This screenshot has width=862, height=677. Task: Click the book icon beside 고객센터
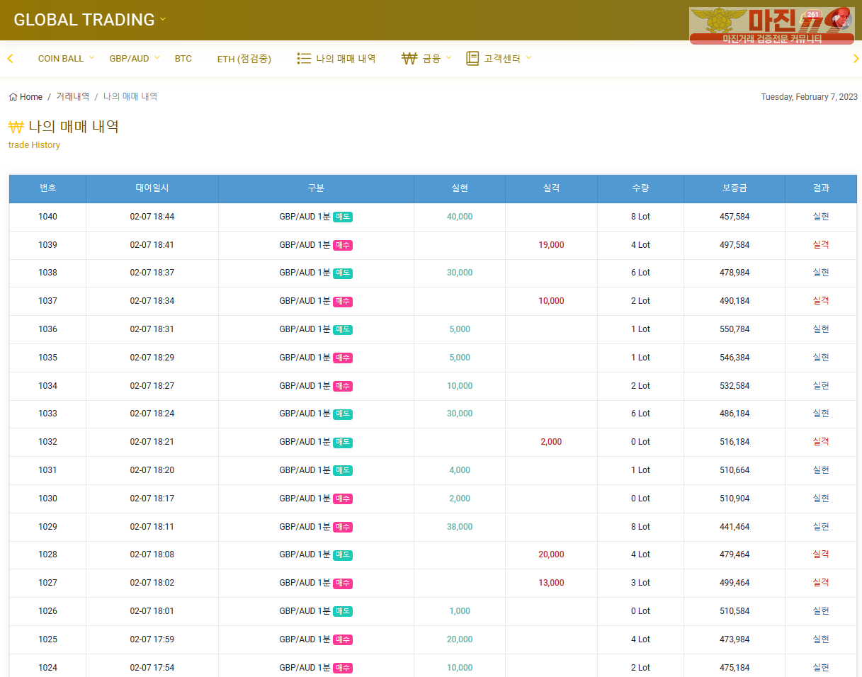click(472, 59)
